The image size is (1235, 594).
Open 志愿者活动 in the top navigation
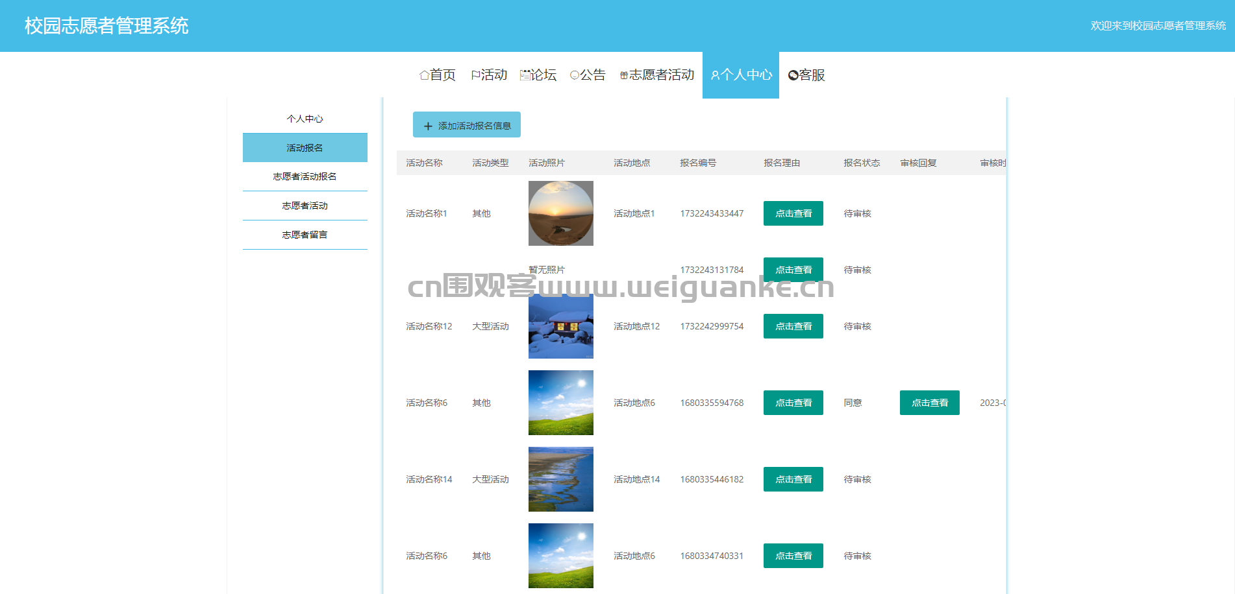click(657, 75)
